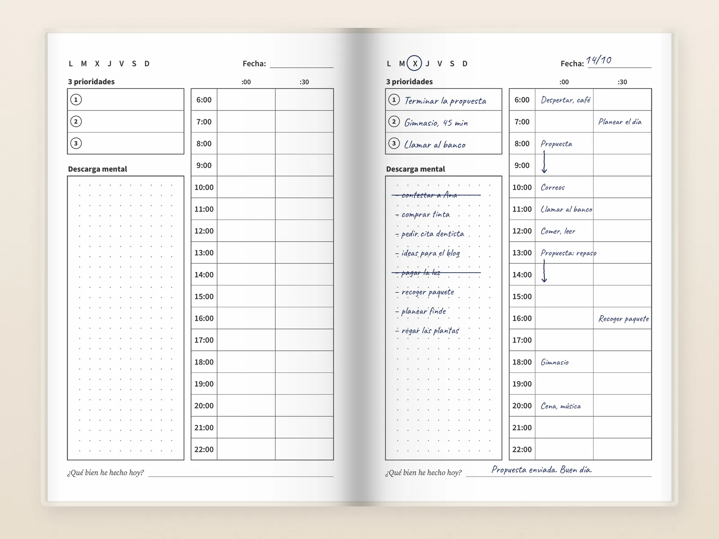Click priority number 3 circle on left page
Screen dimensions: 719x539
[x=76, y=143]
